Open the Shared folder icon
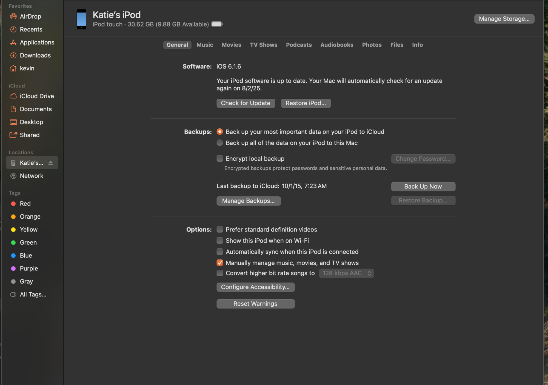 click(x=13, y=135)
